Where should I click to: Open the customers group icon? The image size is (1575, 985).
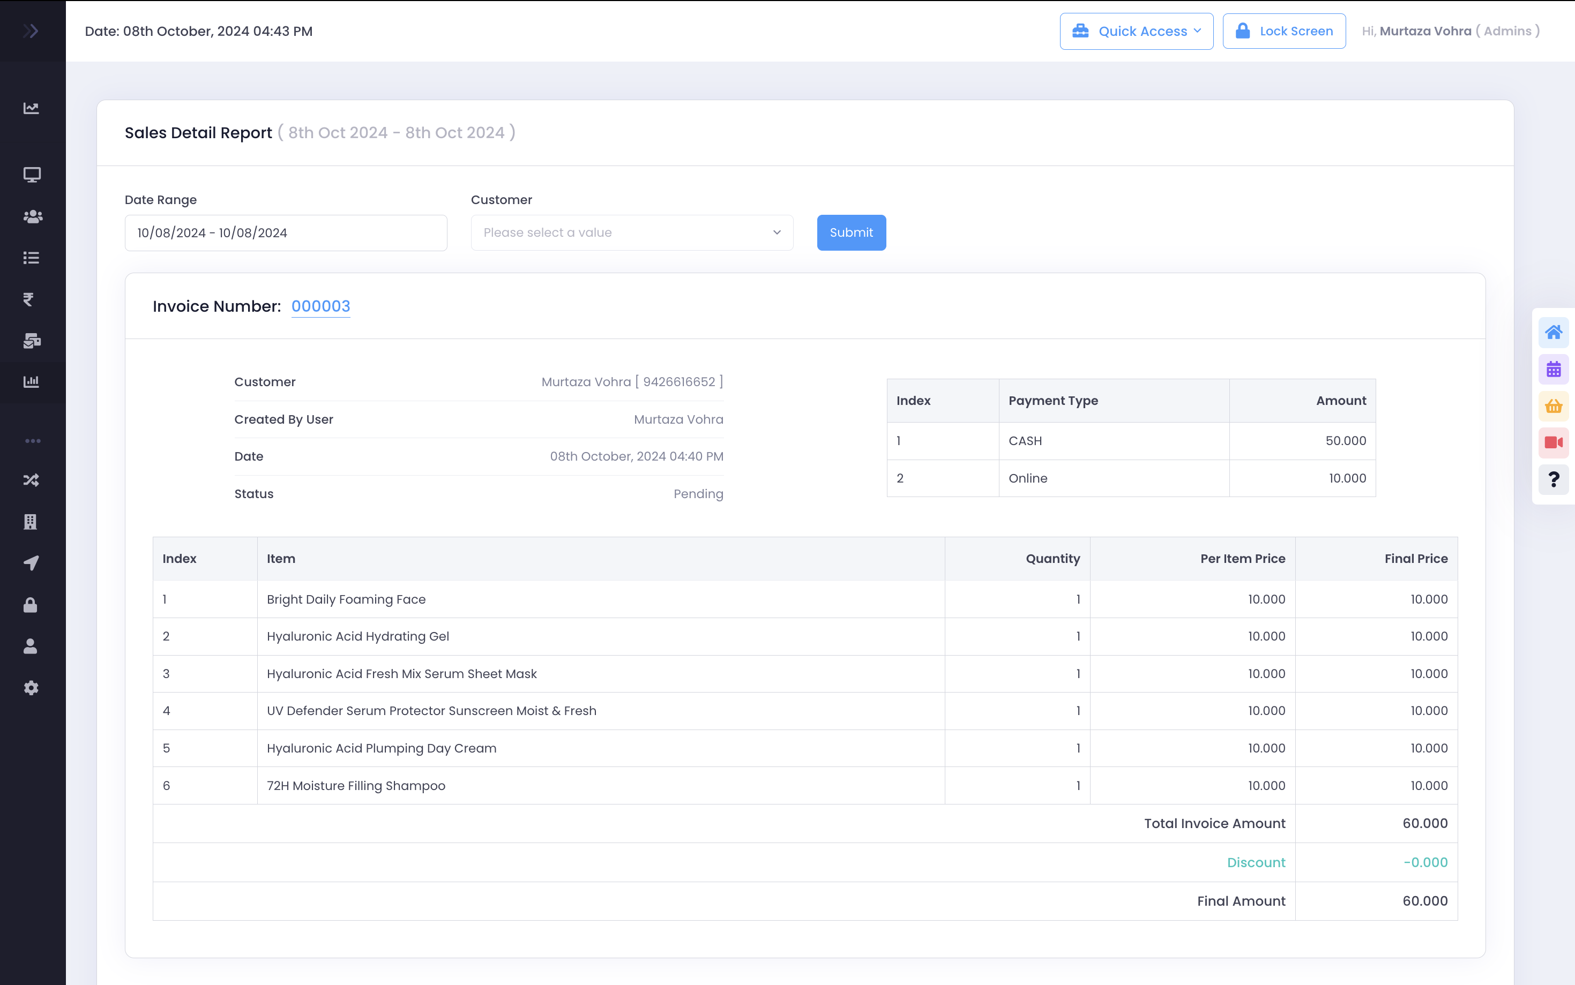(x=33, y=216)
